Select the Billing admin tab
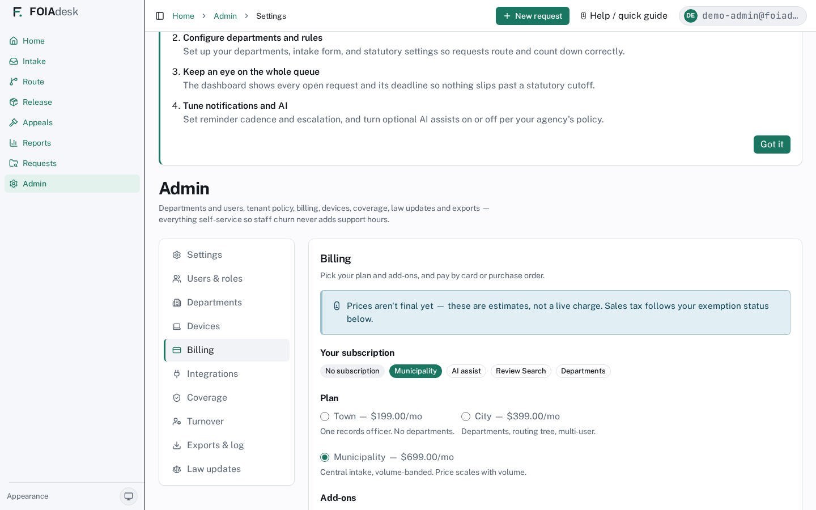Viewport: 816px width, 510px height. pyautogui.click(x=227, y=350)
